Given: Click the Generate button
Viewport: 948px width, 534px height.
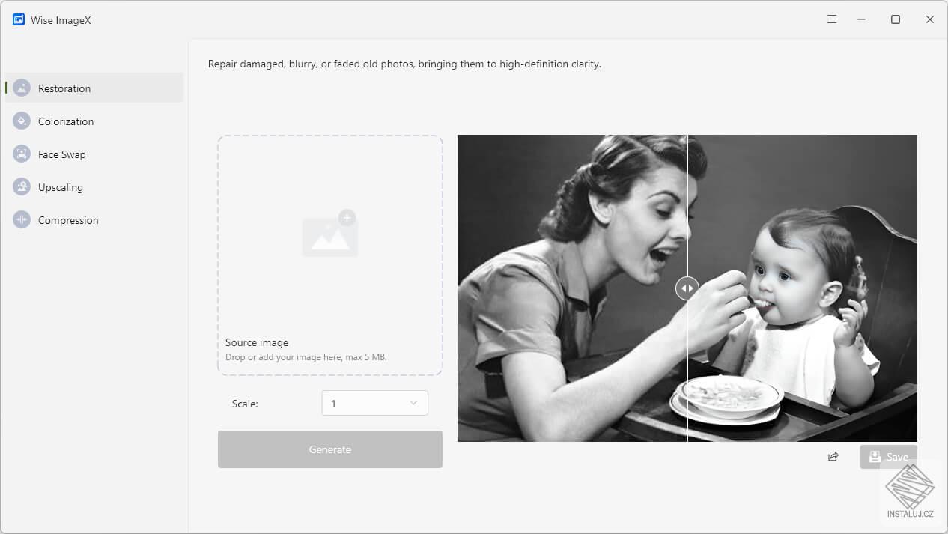Looking at the screenshot, I should (x=330, y=449).
